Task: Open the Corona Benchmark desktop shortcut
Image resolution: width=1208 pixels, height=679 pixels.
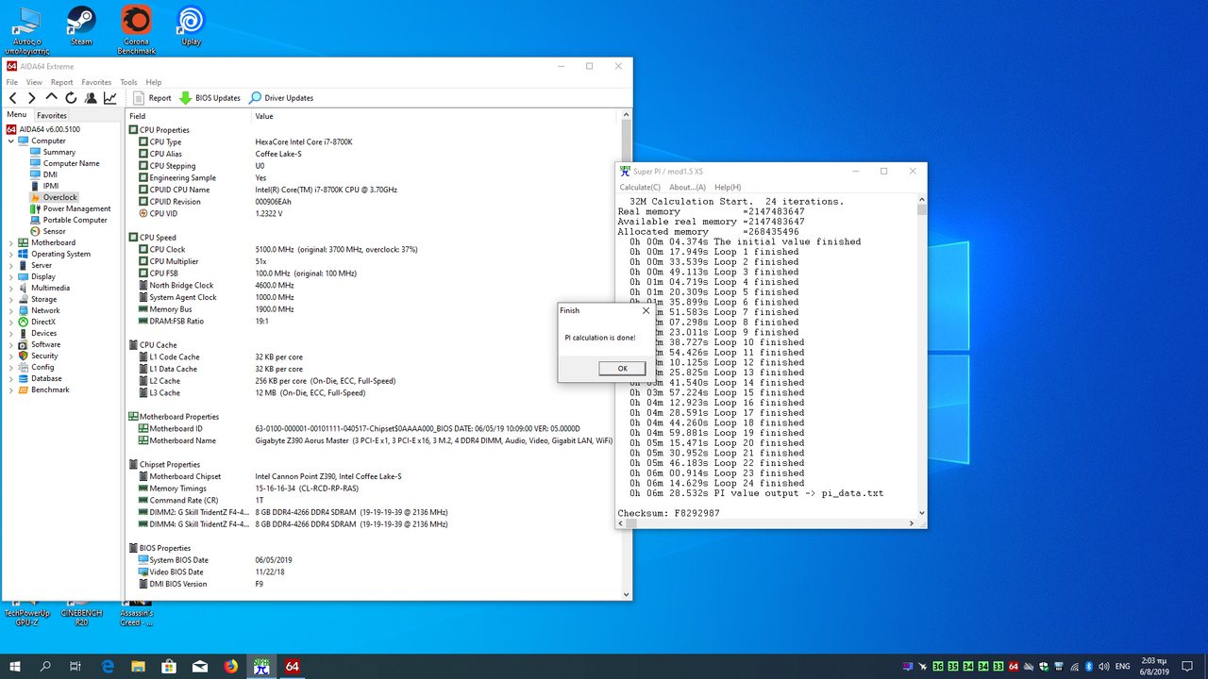Action: coord(136,29)
